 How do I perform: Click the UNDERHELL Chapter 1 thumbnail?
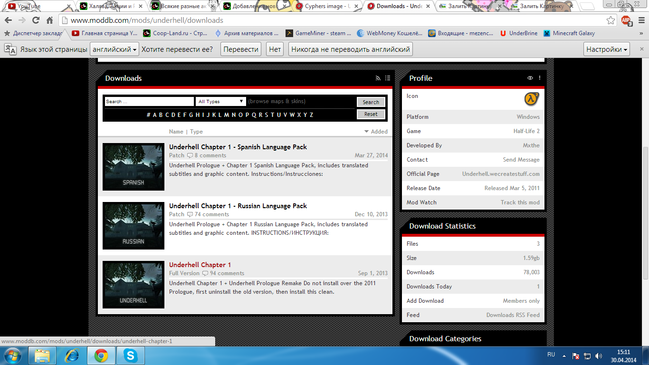(x=134, y=285)
